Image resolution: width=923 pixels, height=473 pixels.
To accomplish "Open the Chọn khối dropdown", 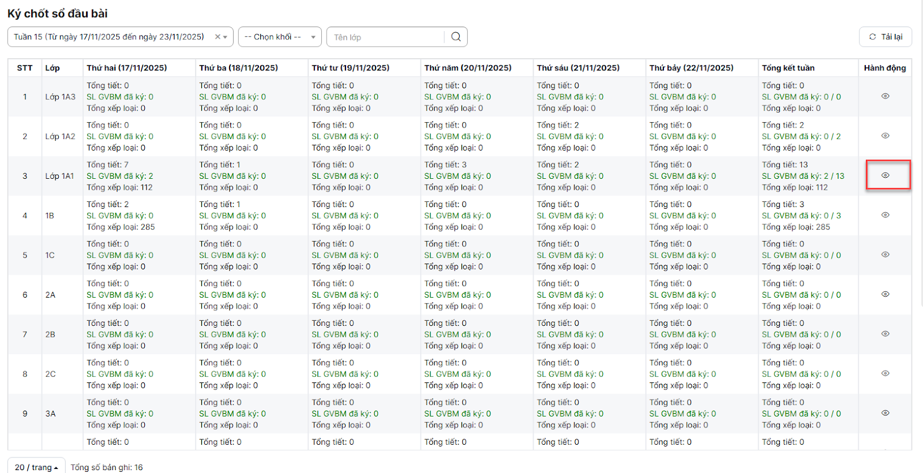I will (280, 37).
